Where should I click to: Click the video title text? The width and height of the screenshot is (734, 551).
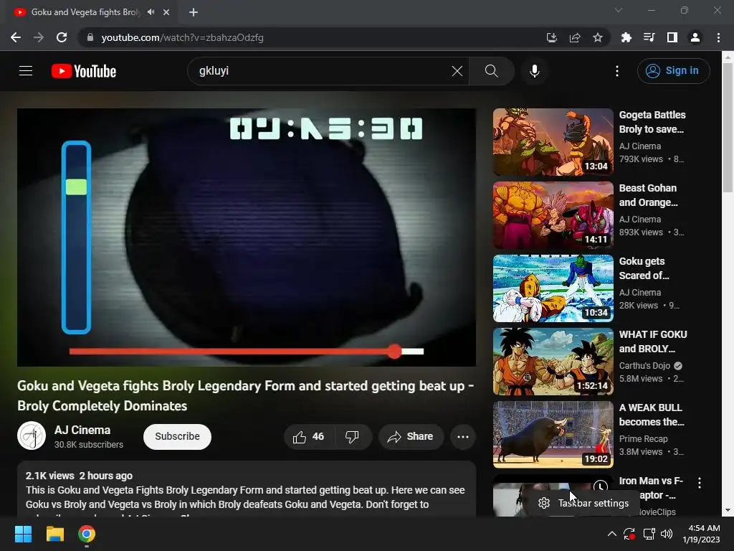(x=246, y=395)
